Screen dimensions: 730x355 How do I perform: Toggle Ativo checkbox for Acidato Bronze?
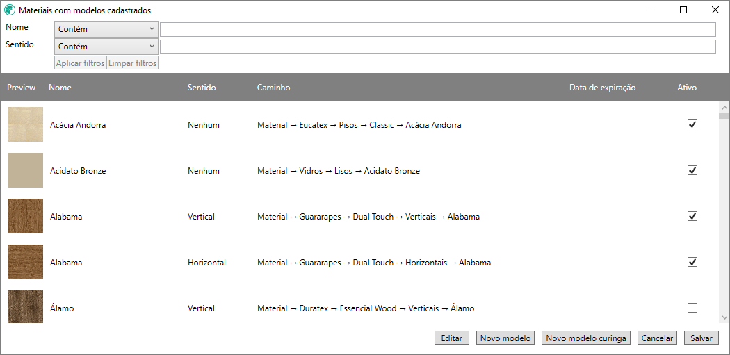point(692,170)
